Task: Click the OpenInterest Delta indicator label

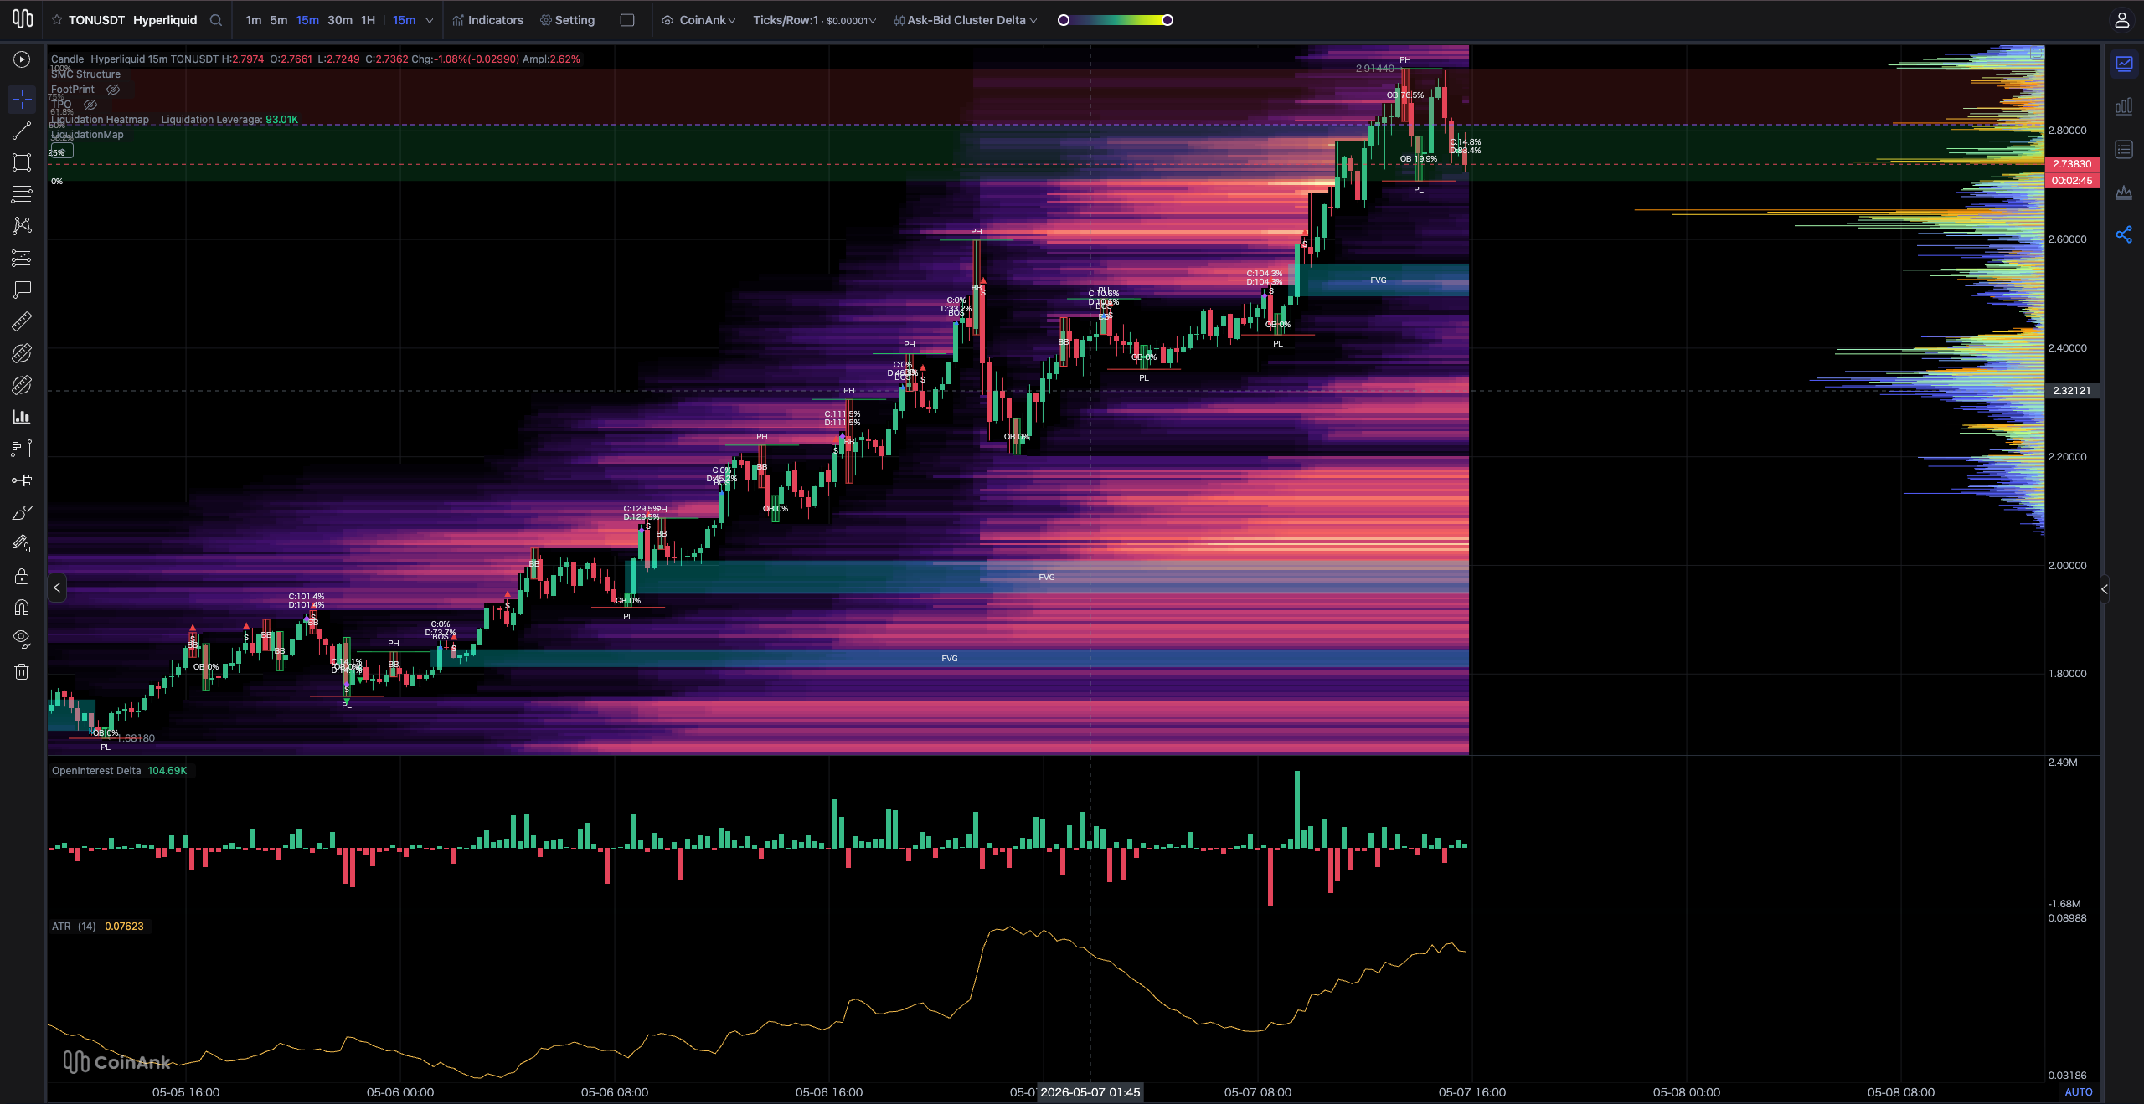Action: pos(96,771)
